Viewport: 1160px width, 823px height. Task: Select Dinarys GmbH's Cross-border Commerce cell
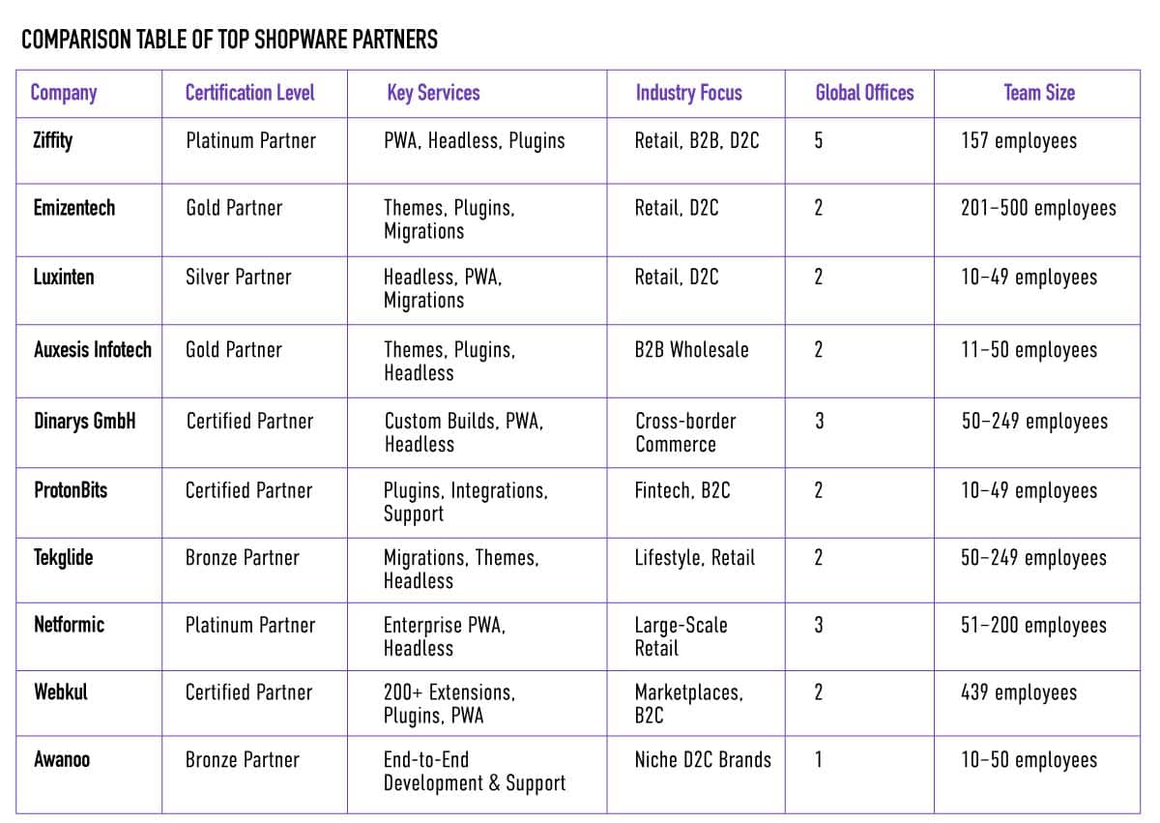click(x=684, y=432)
